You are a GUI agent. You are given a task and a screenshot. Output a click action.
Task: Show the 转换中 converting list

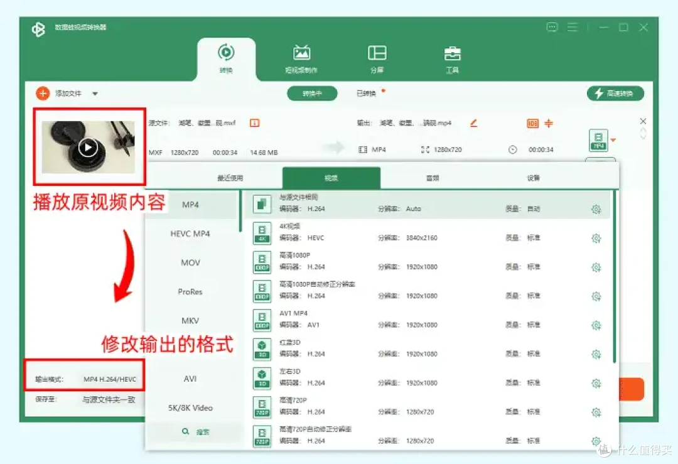[x=312, y=94]
